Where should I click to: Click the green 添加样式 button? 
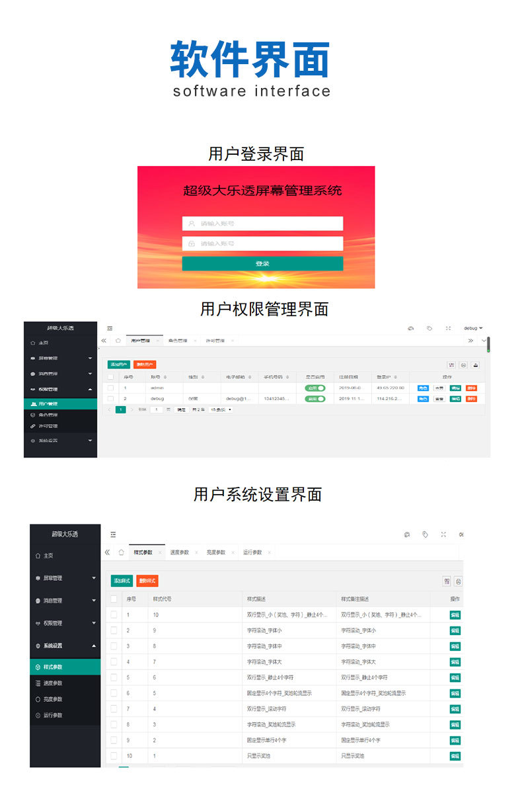[x=122, y=581]
